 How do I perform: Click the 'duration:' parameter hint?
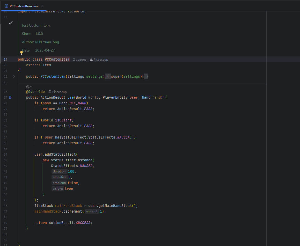[59, 171]
